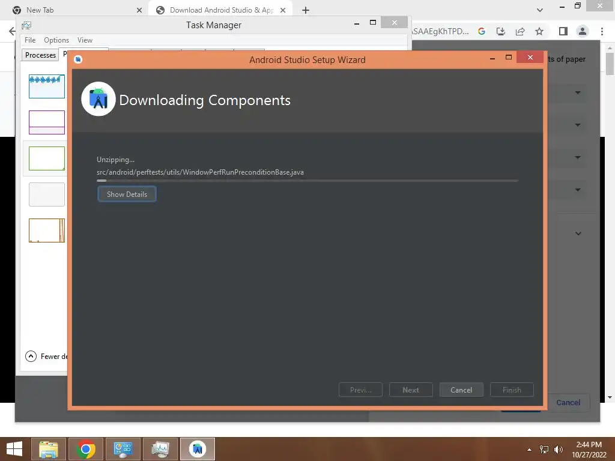Open the Windows Start button
This screenshot has width=615, height=461.
[x=14, y=449]
